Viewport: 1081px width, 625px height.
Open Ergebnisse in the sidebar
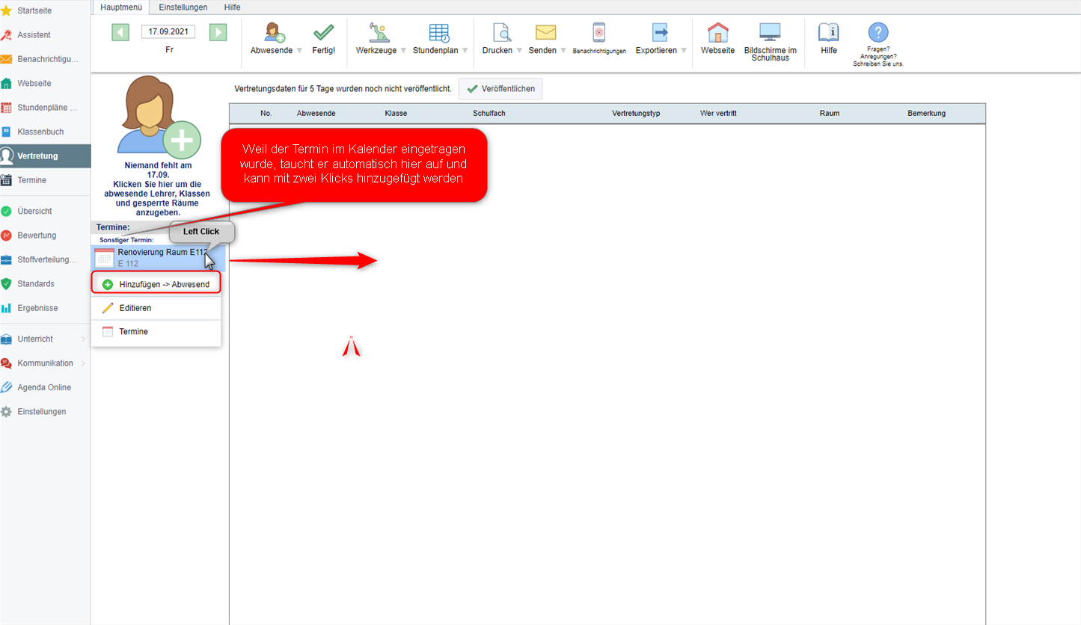pos(45,307)
